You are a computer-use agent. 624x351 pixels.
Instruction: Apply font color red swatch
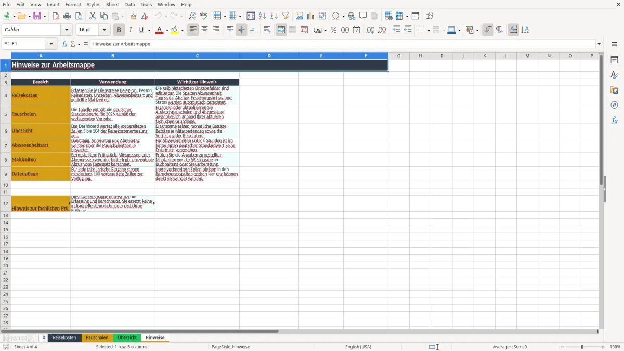159,30
